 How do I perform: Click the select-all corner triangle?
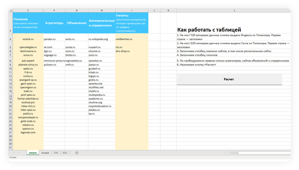(11, 10)
